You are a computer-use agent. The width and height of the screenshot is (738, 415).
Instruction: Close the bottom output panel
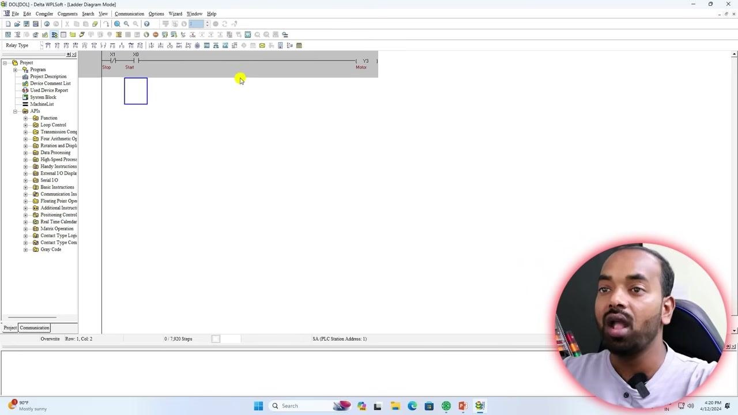click(734, 346)
